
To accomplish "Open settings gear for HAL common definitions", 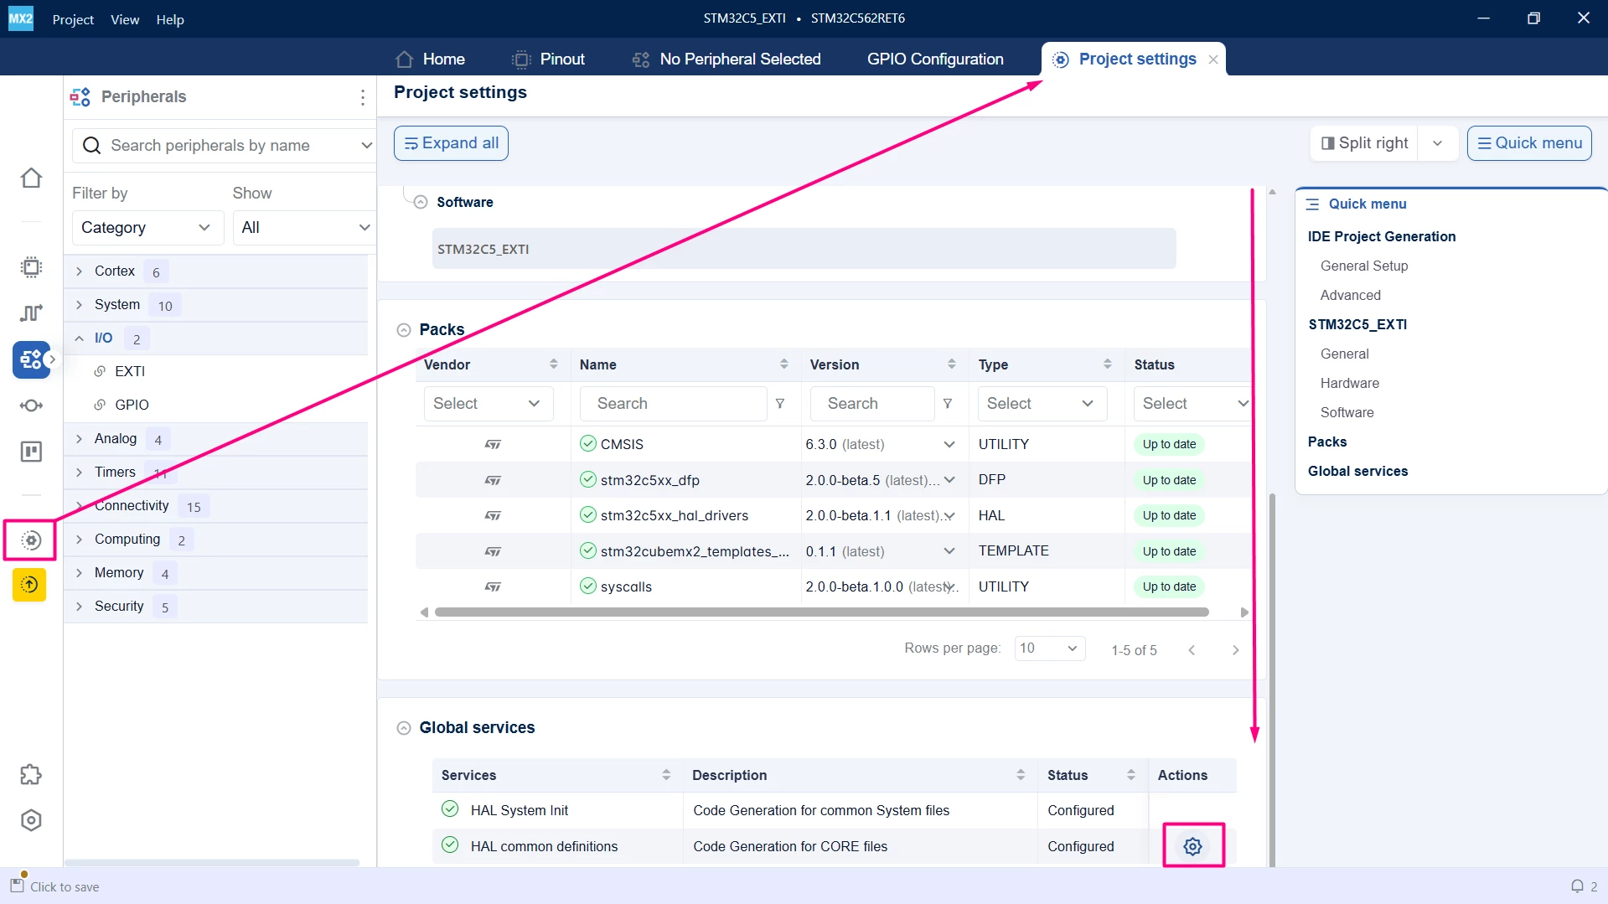I will tap(1192, 846).
